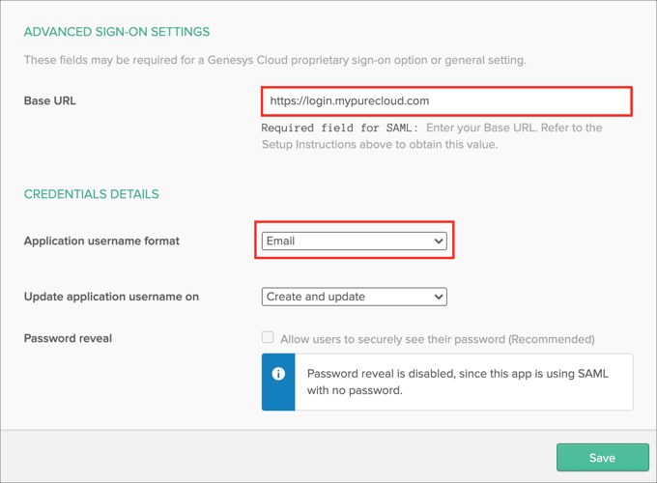Screen dimensions: 657x483
Task: Click the 'Password reveal is disabled' message
Action: [x=458, y=382]
